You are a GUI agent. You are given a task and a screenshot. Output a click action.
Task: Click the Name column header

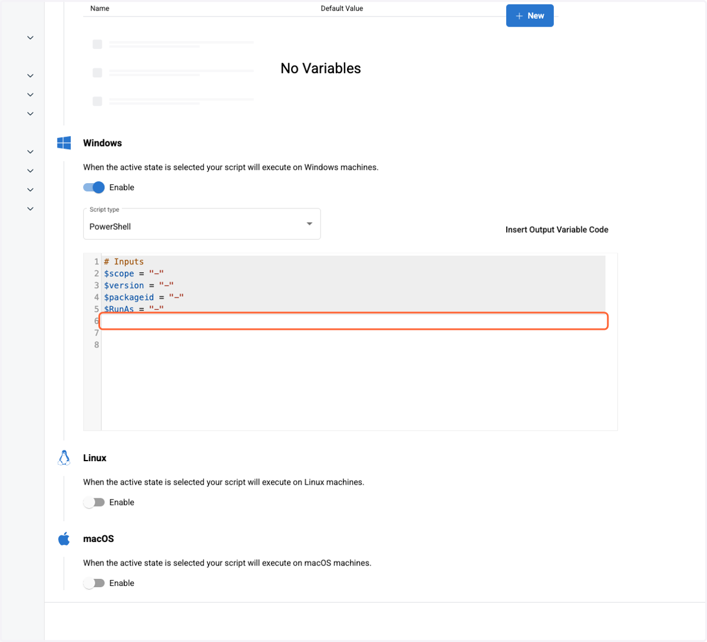[100, 8]
